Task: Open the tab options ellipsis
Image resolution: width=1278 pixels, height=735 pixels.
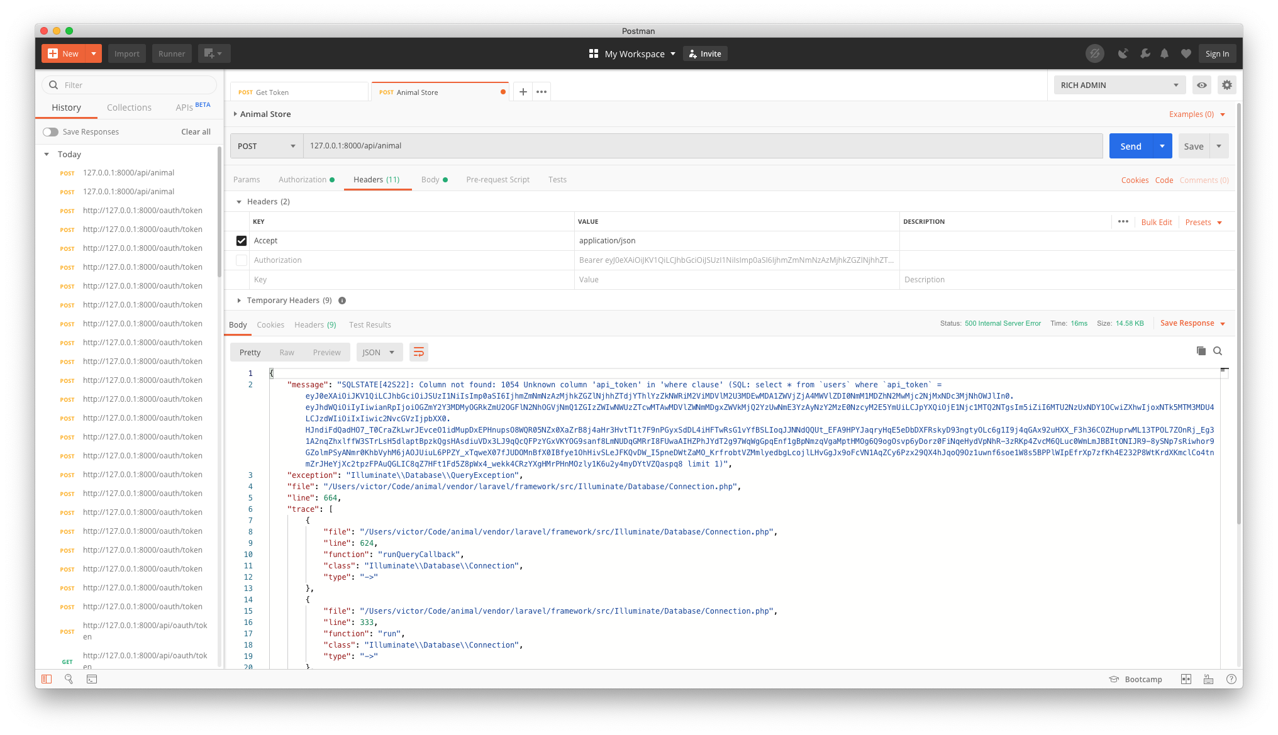Action: click(542, 92)
